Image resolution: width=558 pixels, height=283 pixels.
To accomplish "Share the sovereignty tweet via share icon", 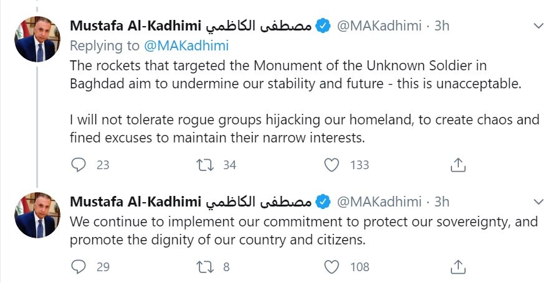I will pyautogui.click(x=458, y=267).
